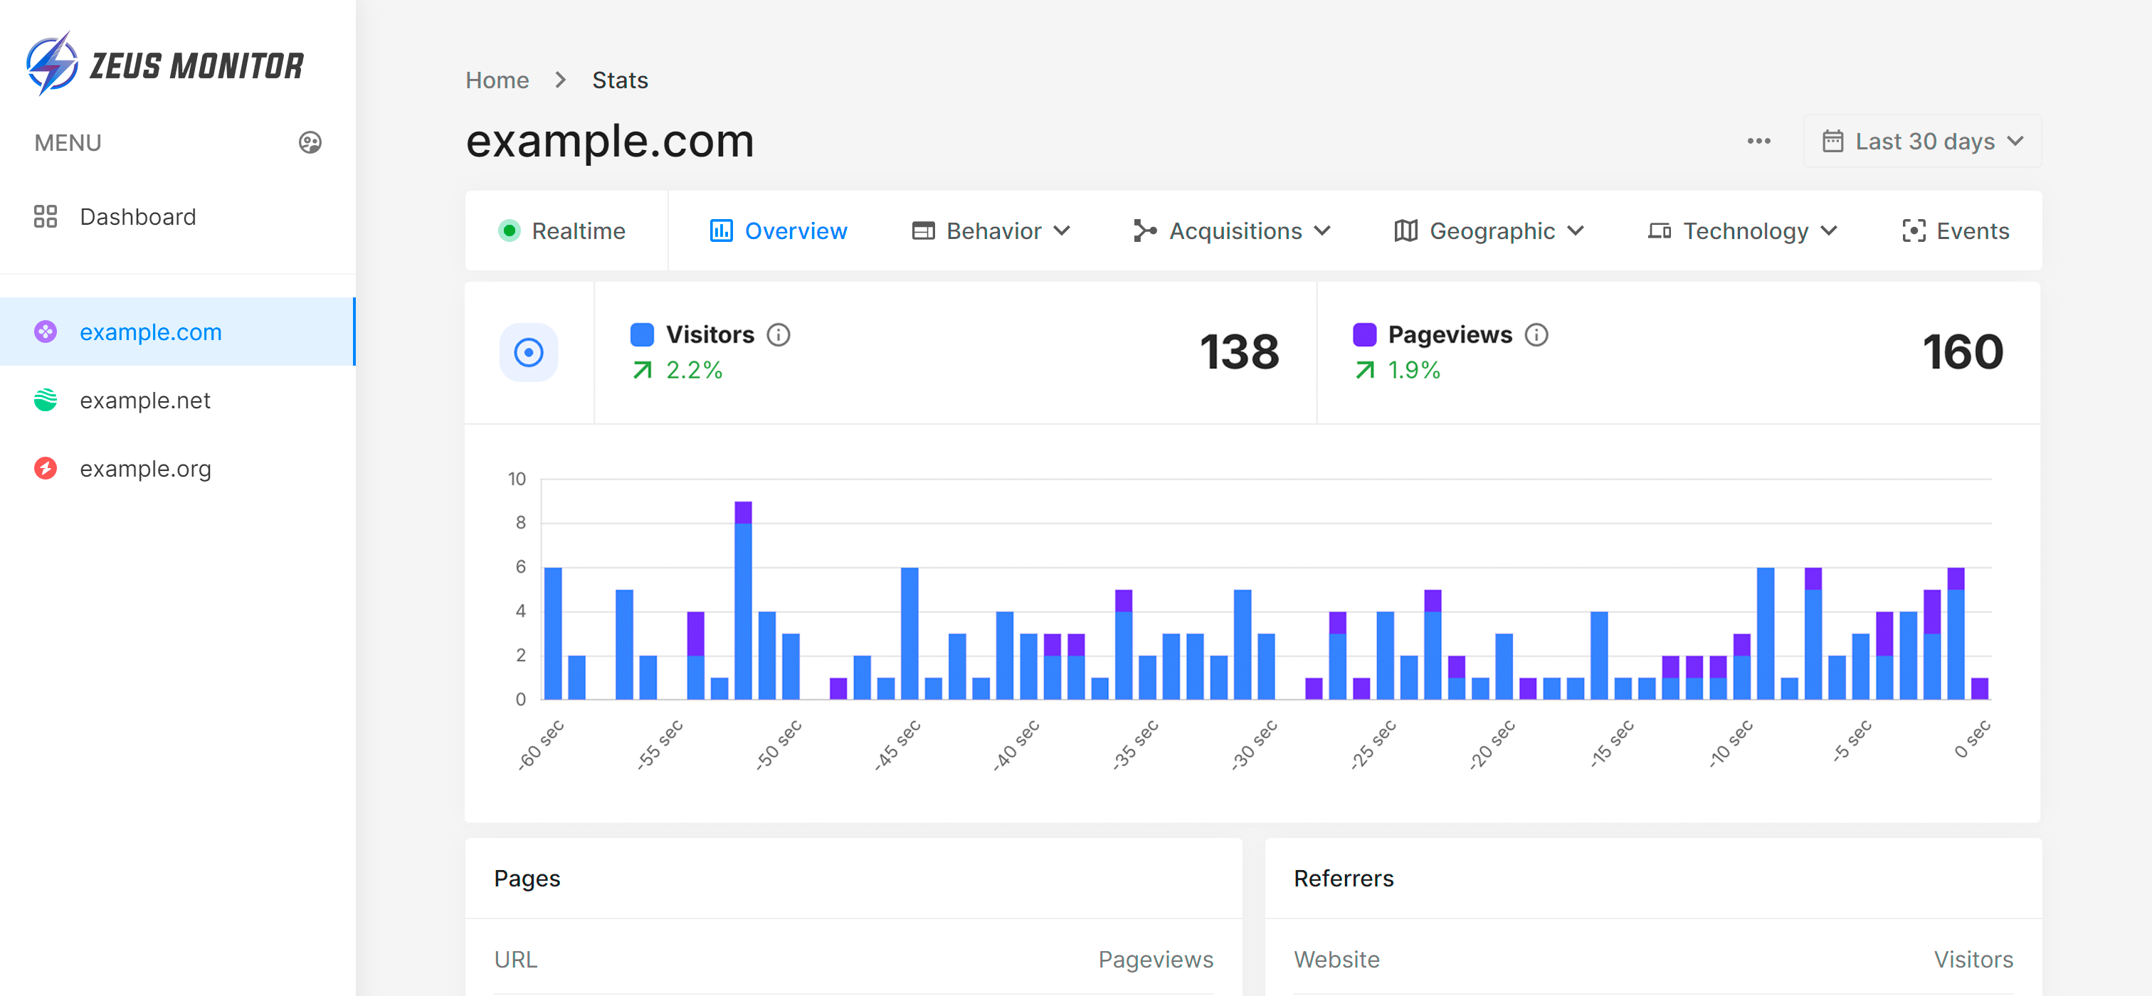This screenshot has height=996, width=2152.
Task: Toggle the purple Pageviews series swatch
Action: [x=1364, y=335]
